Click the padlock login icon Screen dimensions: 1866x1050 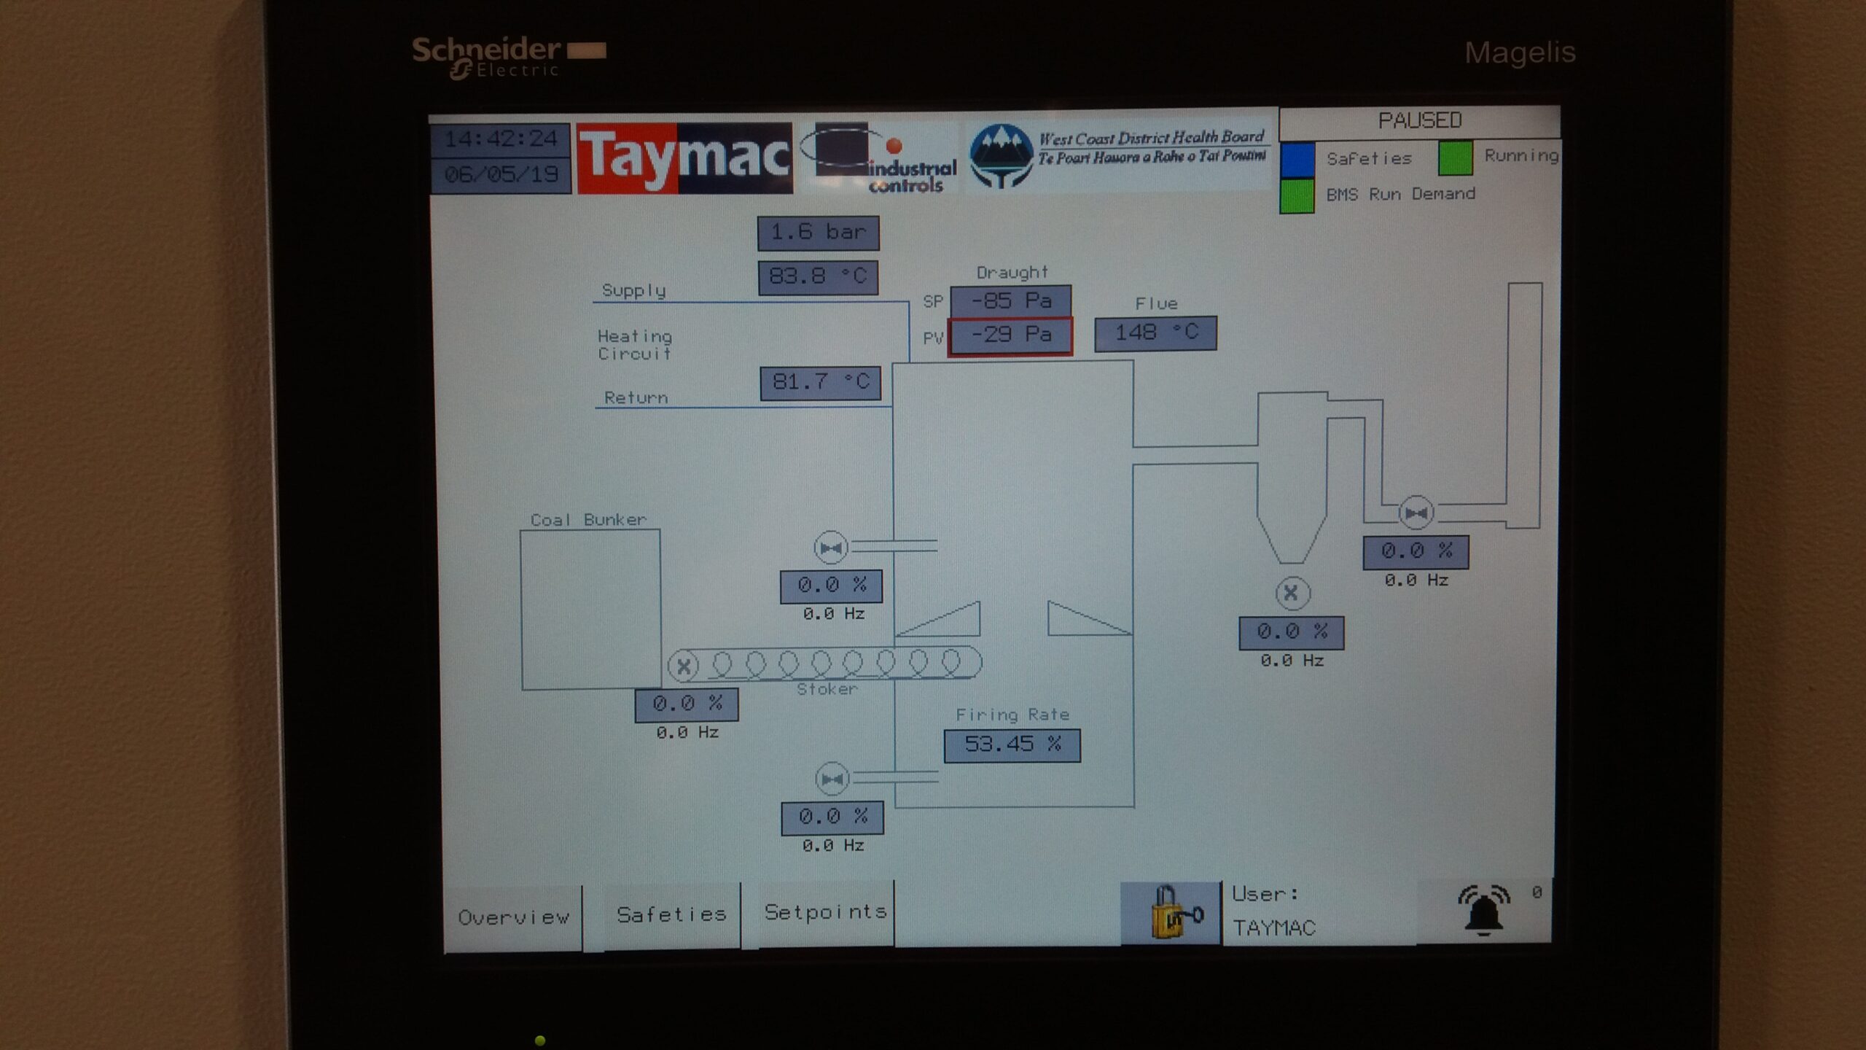coord(1171,913)
